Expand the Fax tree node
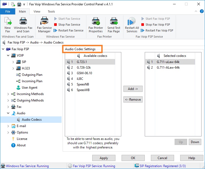The width and height of the screenshot is (205, 169). click(8, 107)
